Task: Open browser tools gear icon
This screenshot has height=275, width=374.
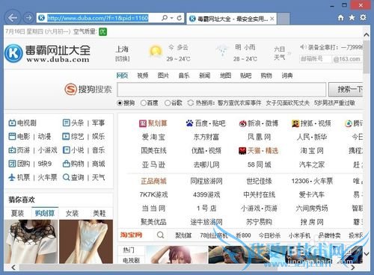Action: point(363,17)
